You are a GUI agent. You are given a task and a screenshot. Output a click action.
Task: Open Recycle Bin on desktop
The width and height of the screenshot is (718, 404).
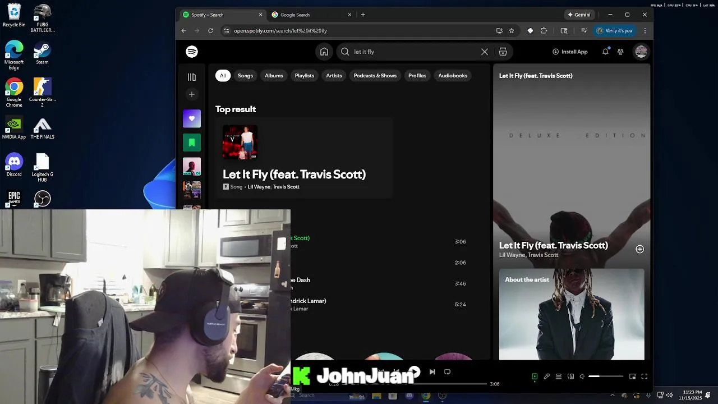[x=14, y=16]
